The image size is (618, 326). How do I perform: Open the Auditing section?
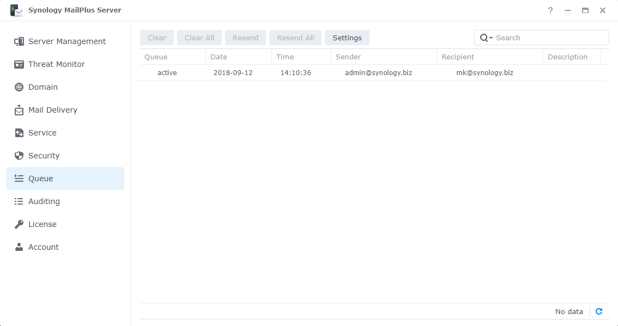(65, 201)
